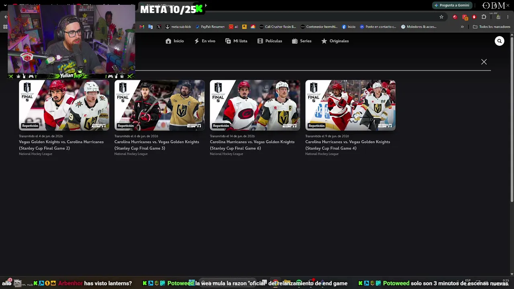Click the Game 2 title link
The width and height of the screenshot is (514, 289).
coord(61,145)
